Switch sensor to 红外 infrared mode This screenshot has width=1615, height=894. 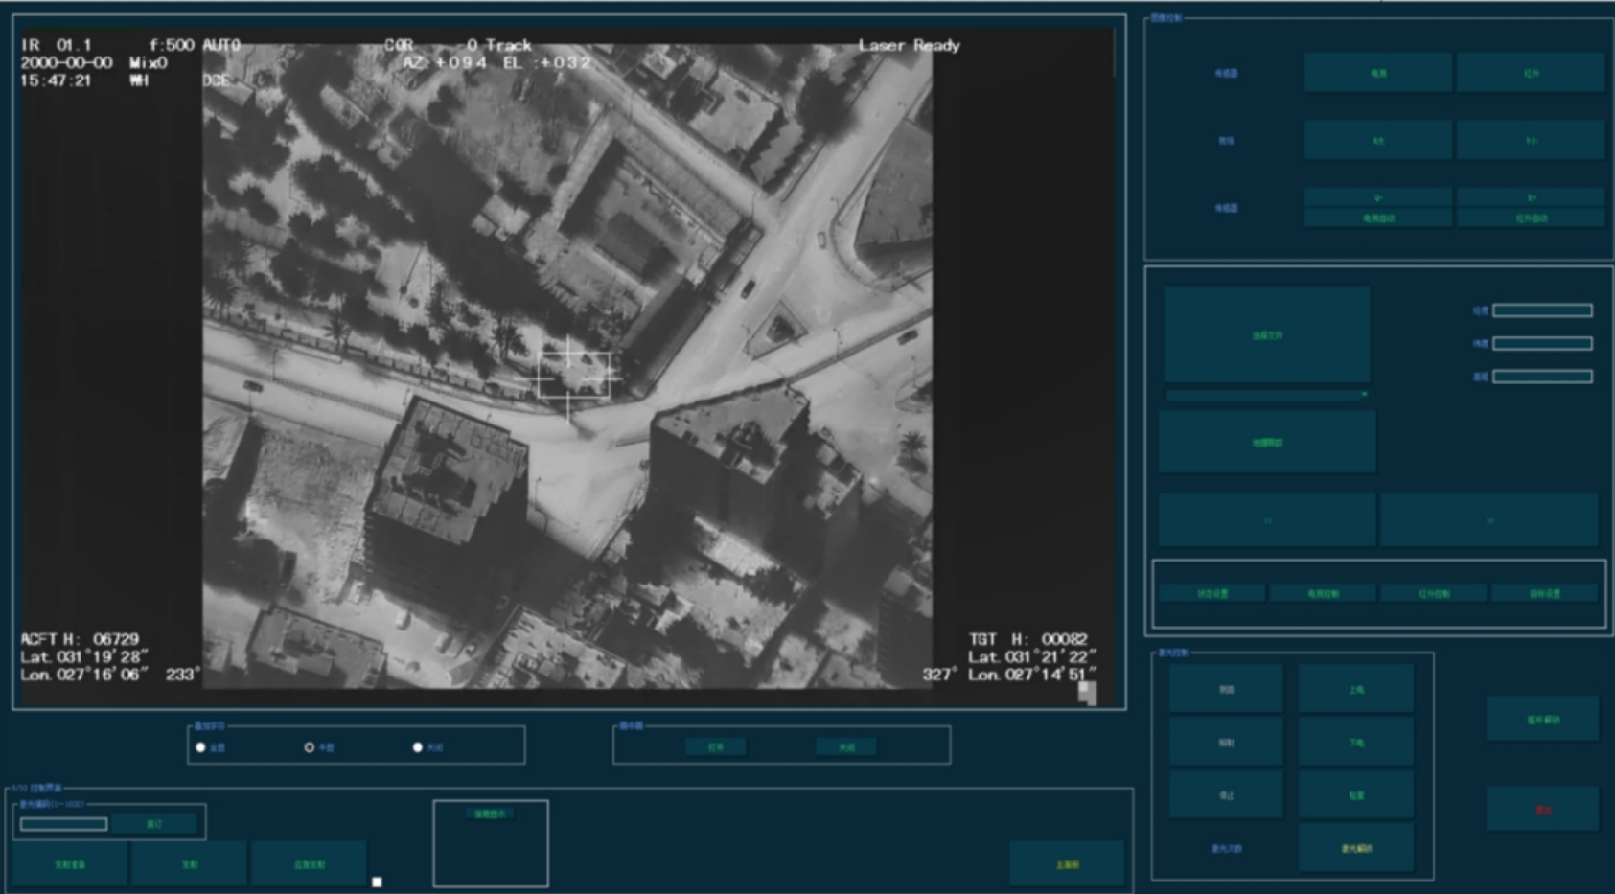pyautogui.click(x=1531, y=73)
